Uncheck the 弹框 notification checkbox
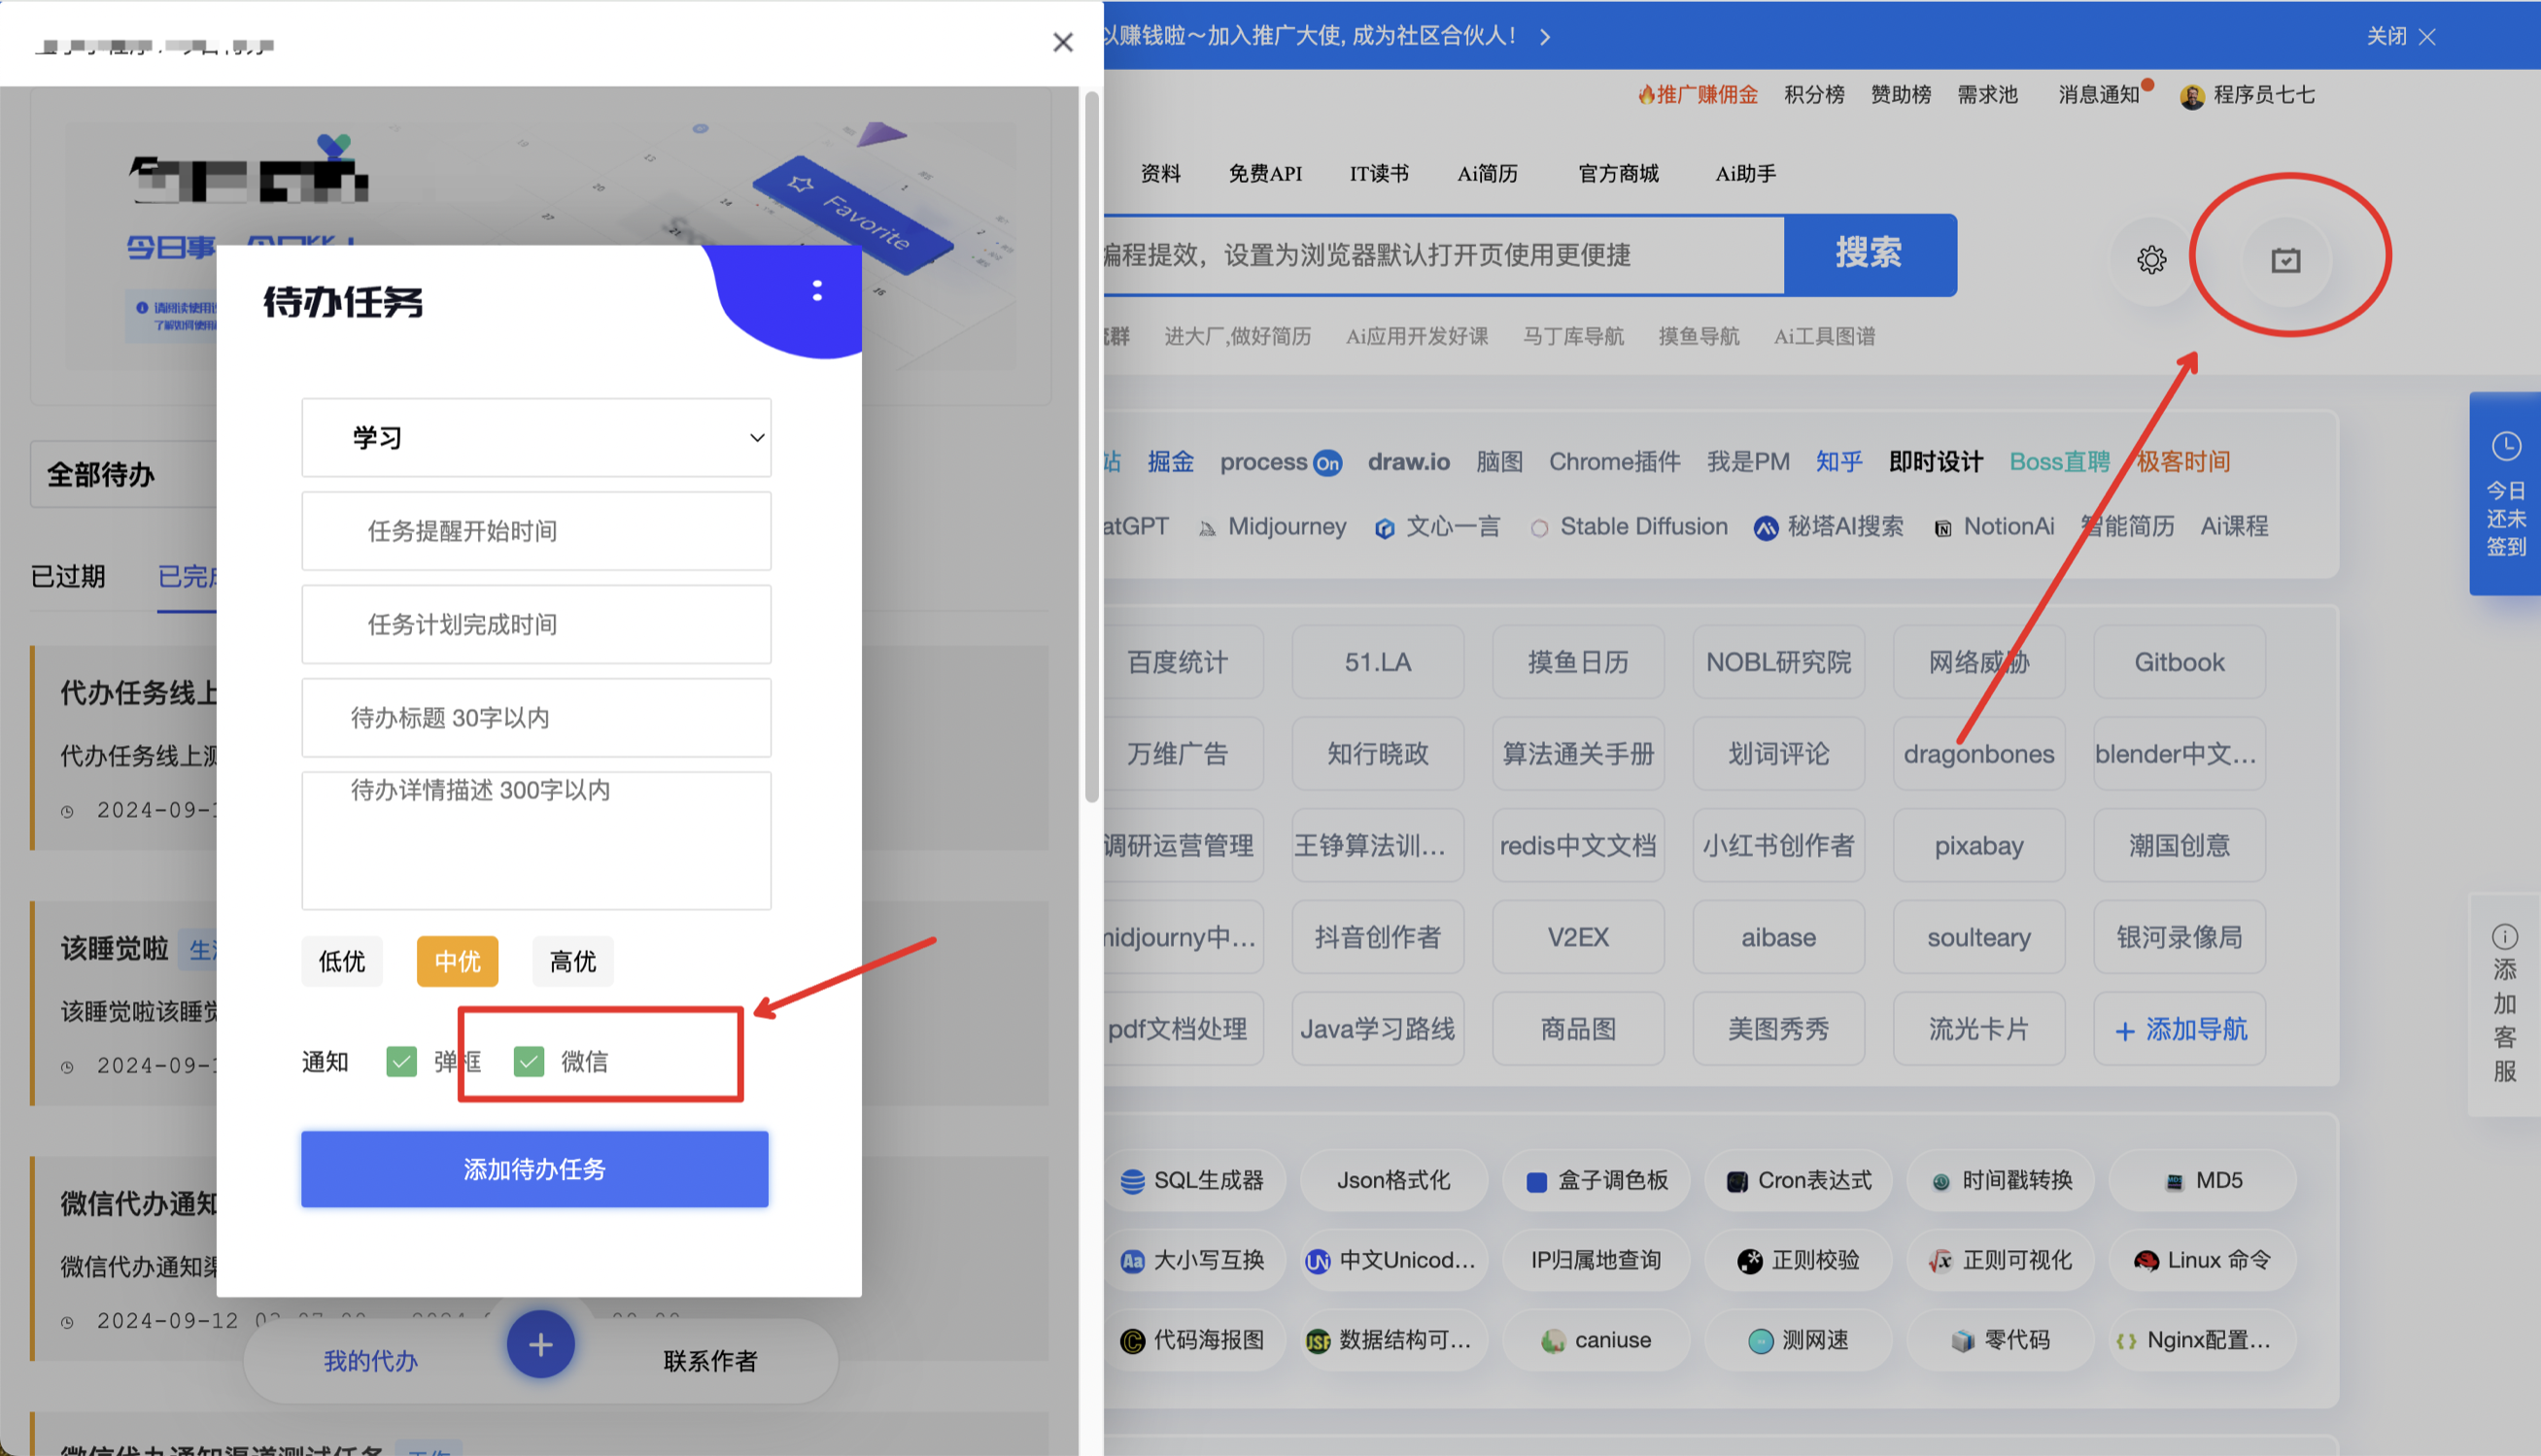Viewport: 2541px width, 1456px height. pos(401,1061)
